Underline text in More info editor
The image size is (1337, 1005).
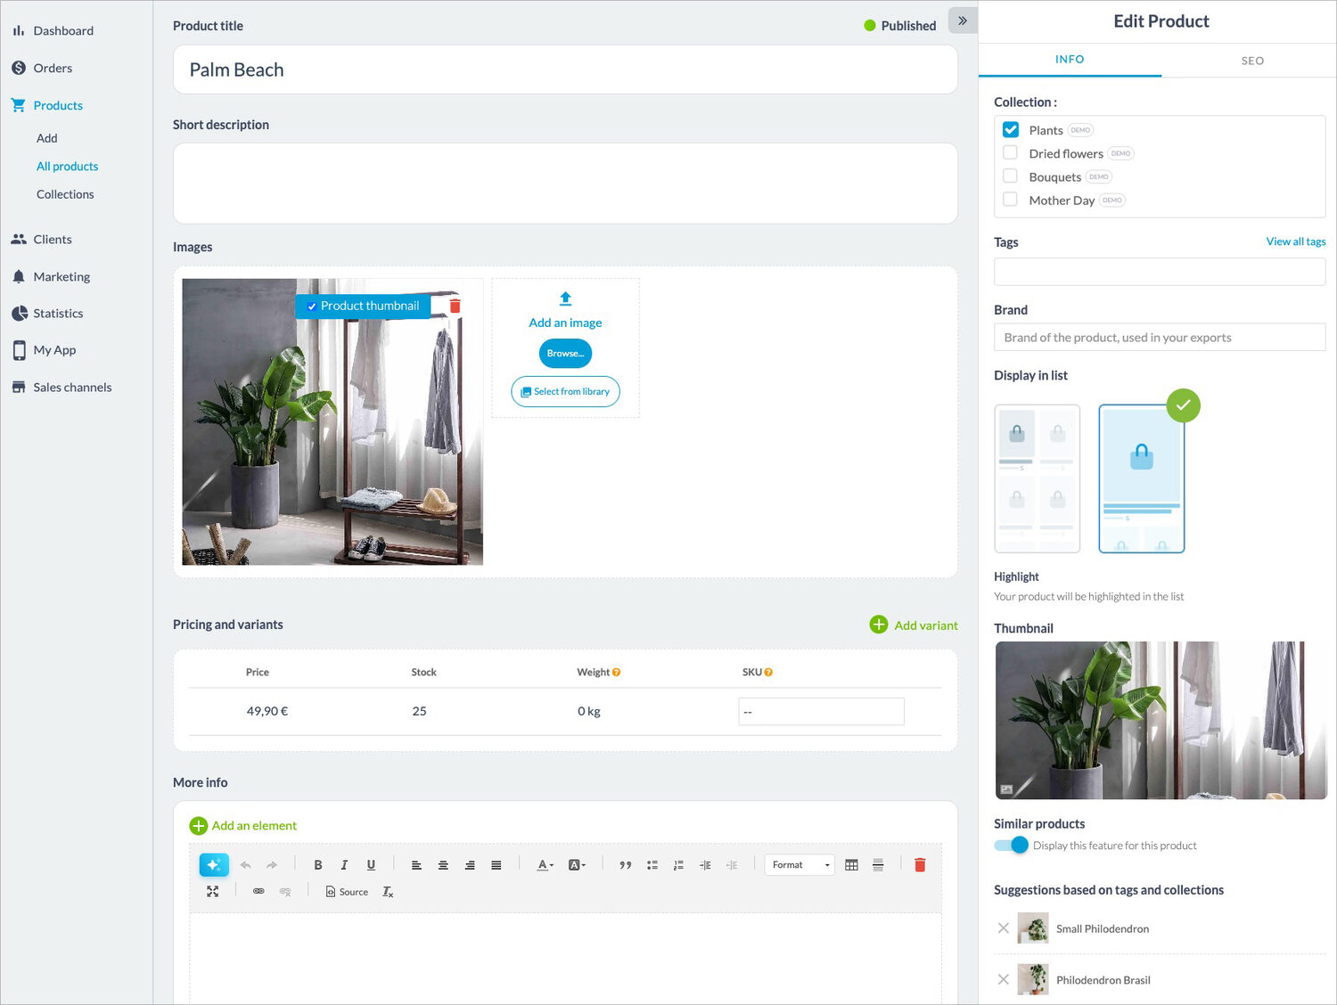[x=371, y=865]
